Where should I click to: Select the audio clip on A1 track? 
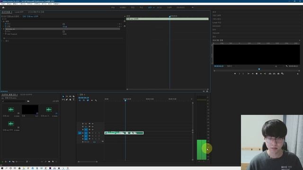point(124,133)
